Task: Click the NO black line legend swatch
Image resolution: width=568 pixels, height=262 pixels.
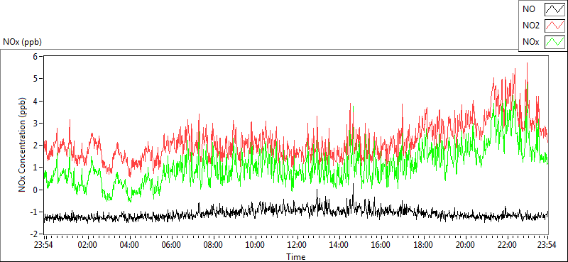Action: coord(555,9)
